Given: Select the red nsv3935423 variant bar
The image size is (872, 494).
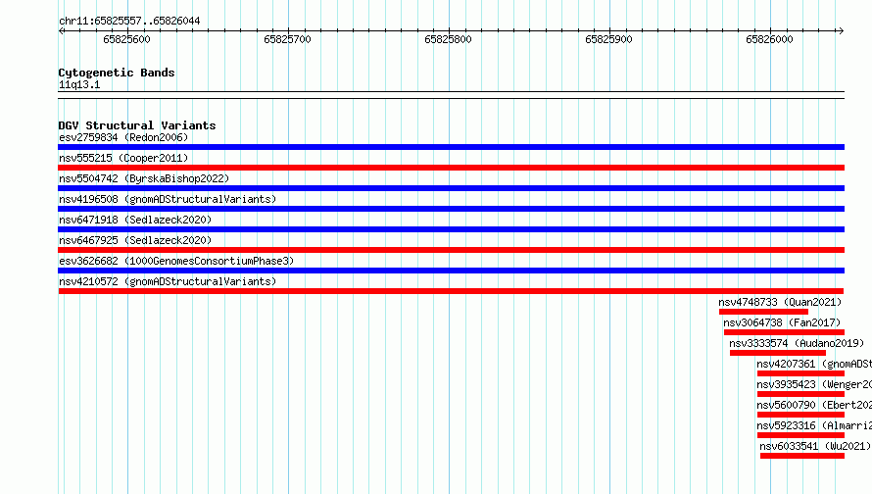Looking at the screenshot, I should tap(800, 394).
